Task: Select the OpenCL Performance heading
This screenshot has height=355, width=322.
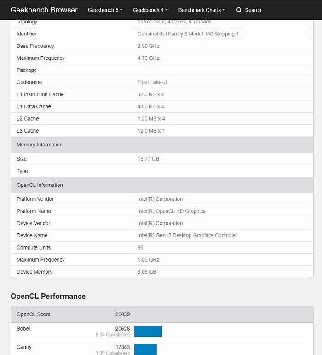Action: 48,296
